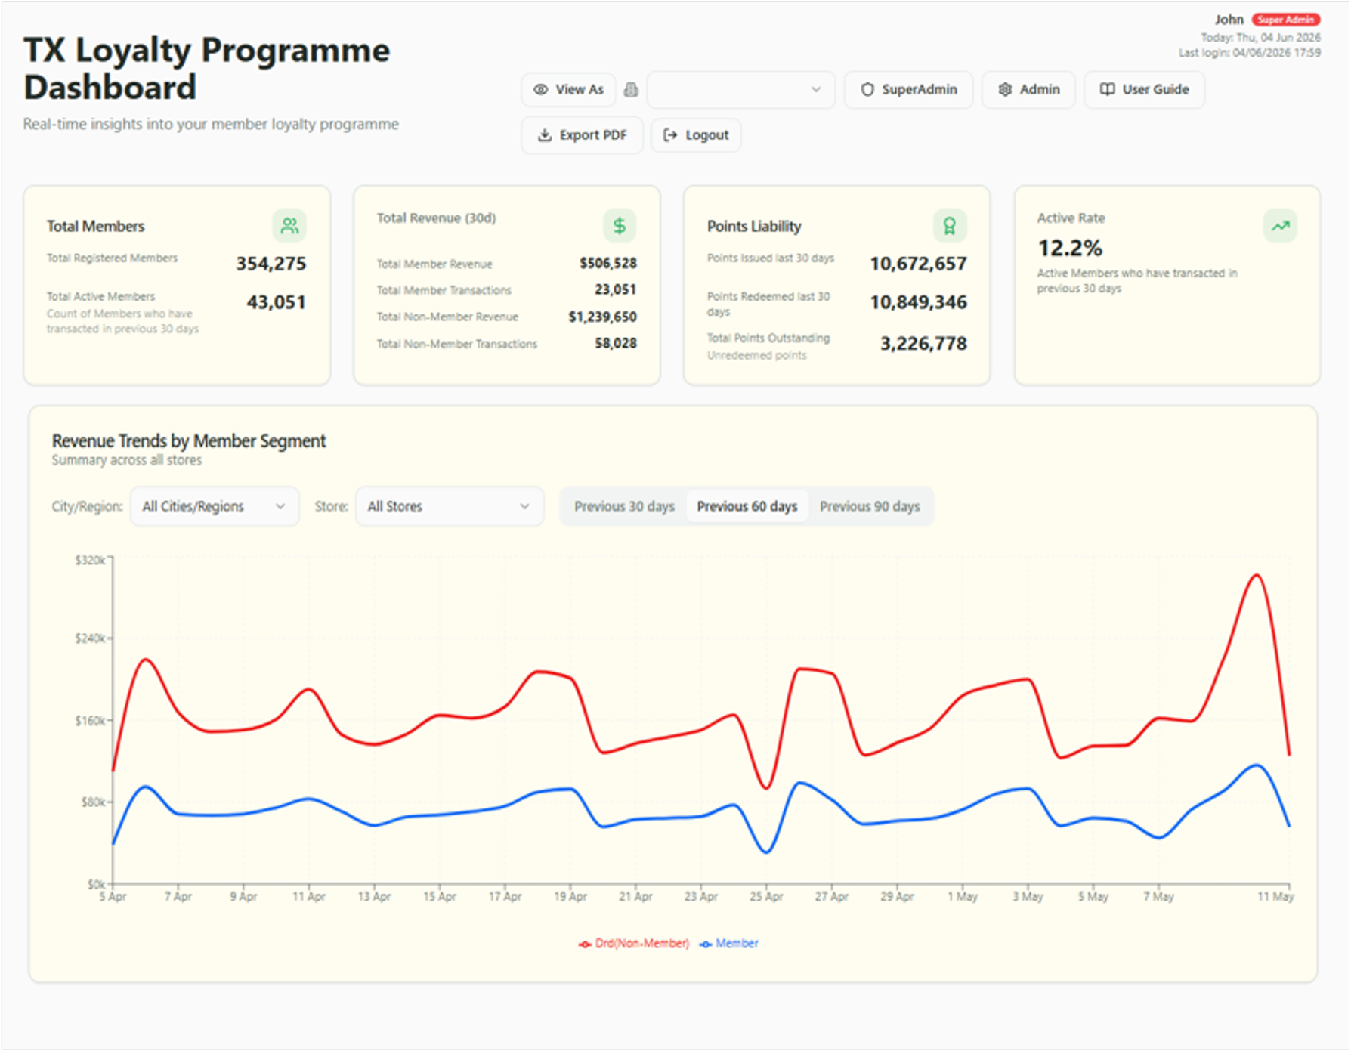Click the Total Revenue dollar icon
1351x1051 pixels.
tap(620, 225)
